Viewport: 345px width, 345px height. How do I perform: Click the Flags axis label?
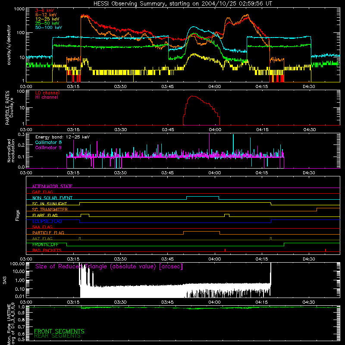point(17,215)
